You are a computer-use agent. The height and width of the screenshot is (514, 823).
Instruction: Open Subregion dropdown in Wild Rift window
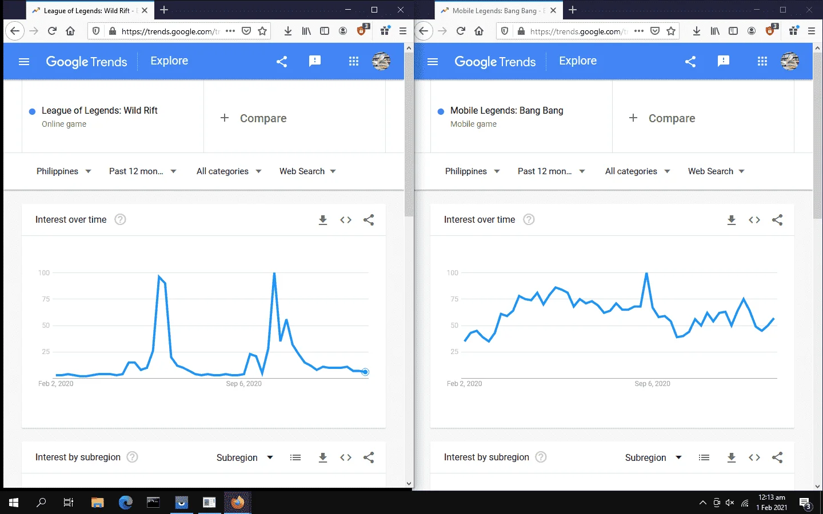(x=245, y=457)
